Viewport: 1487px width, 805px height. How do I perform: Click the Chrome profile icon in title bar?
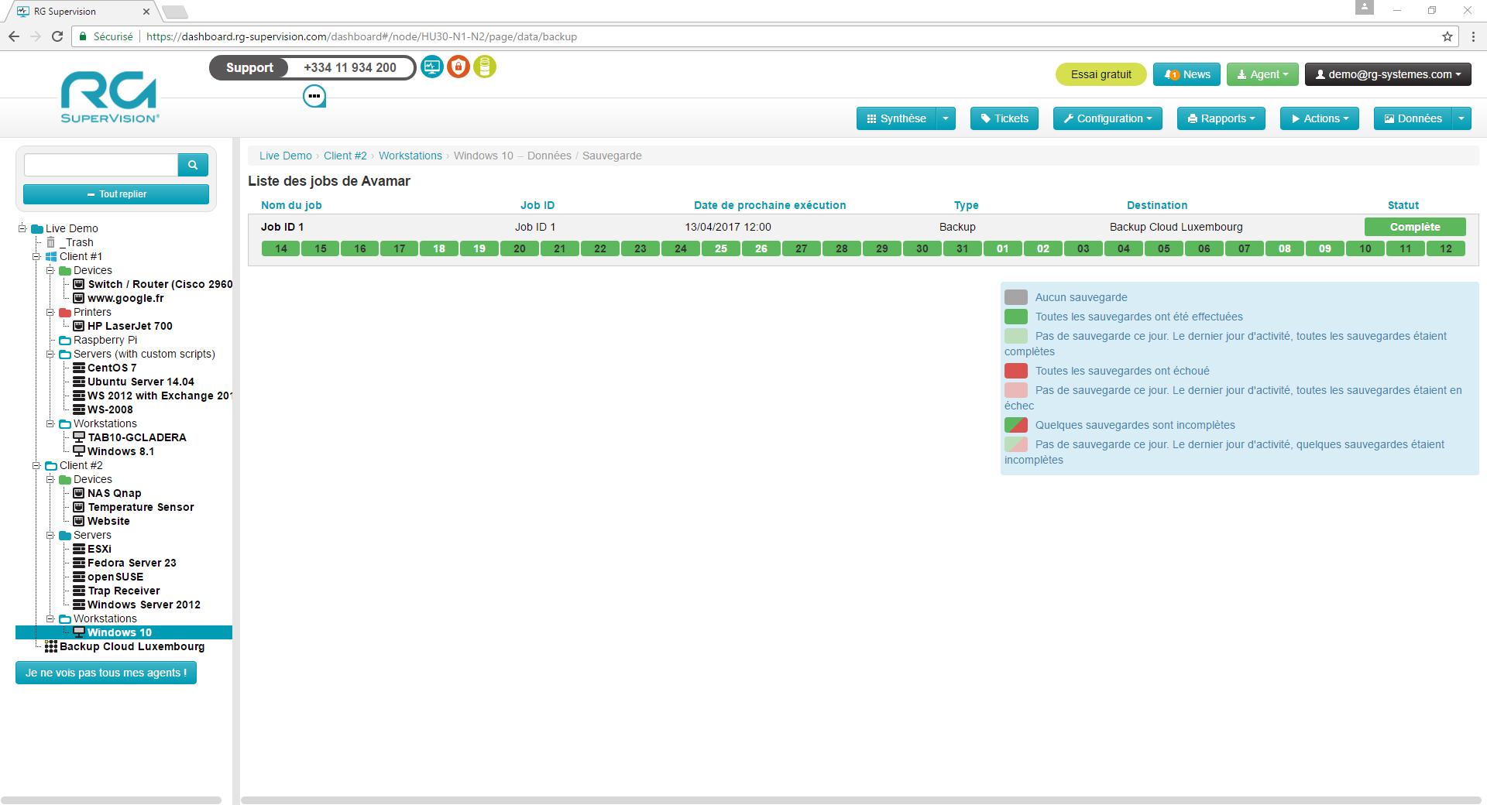(x=1365, y=8)
